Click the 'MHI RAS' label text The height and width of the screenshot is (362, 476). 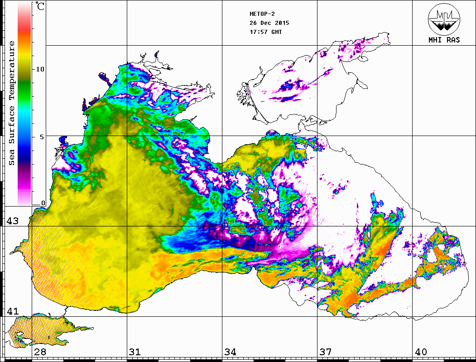click(x=444, y=40)
